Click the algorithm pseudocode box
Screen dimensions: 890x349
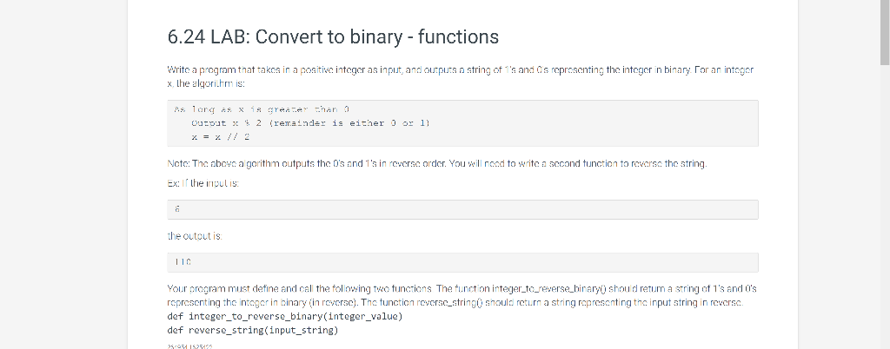(462, 123)
